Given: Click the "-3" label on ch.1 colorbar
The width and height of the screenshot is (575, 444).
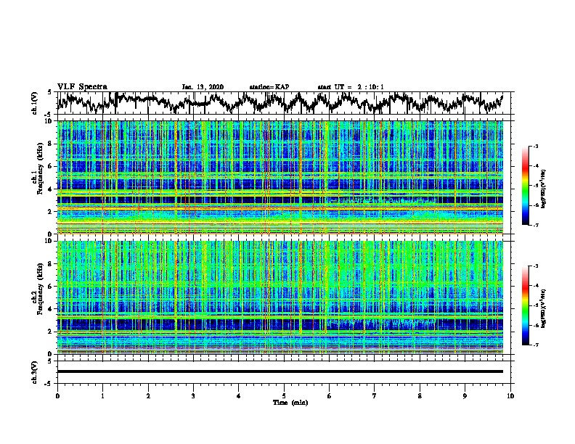Looking at the screenshot, I should click(x=535, y=146).
